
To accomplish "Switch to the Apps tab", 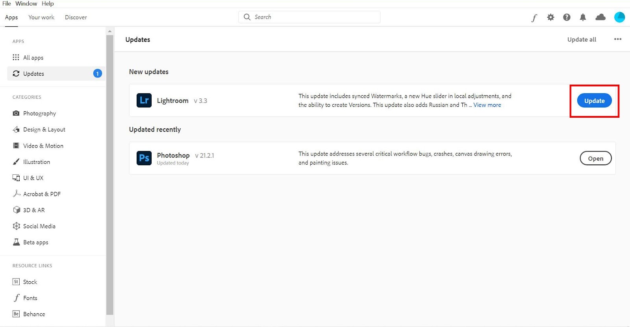I will (11, 17).
